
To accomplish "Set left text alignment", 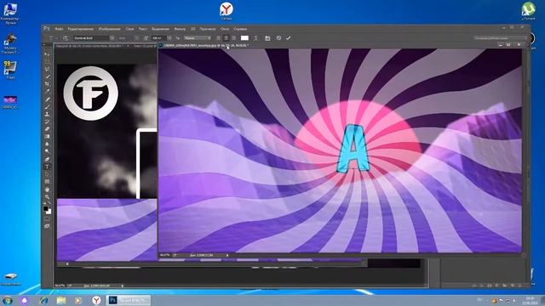I will [x=218, y=38].
